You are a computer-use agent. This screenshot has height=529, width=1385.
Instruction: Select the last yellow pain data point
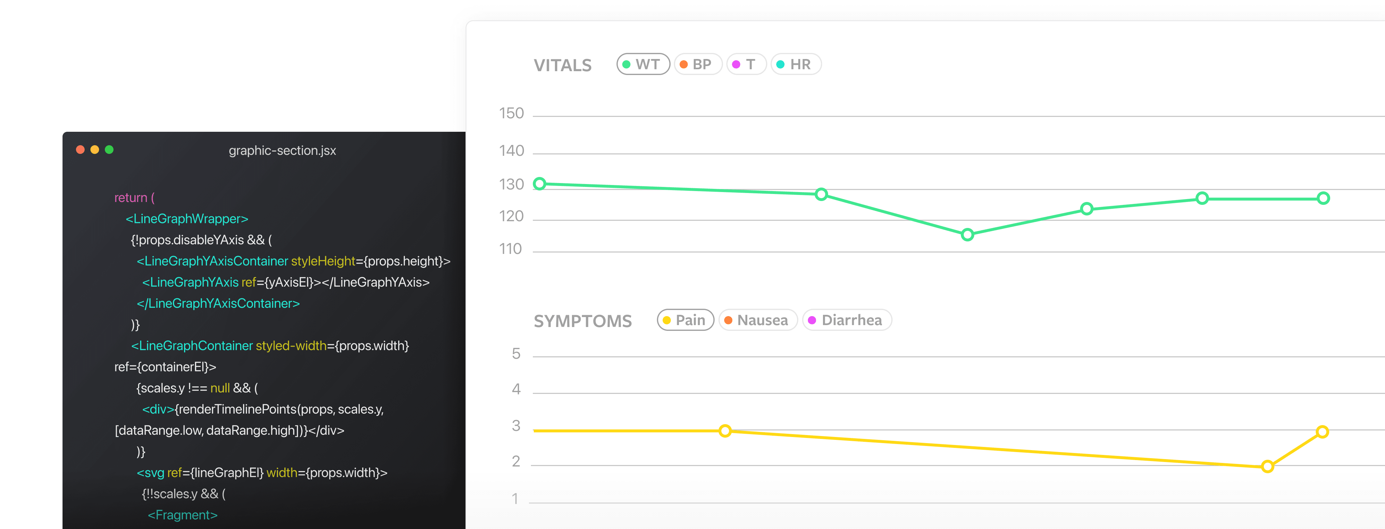tap(1322, 432)
